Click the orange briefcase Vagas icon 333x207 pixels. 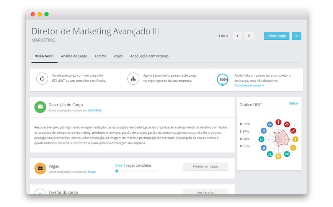(40, 169)
